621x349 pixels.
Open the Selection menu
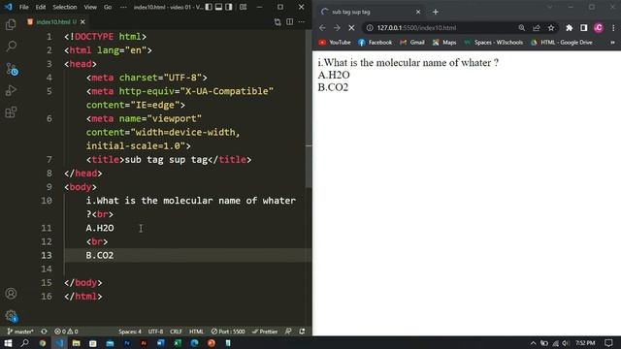65,7
